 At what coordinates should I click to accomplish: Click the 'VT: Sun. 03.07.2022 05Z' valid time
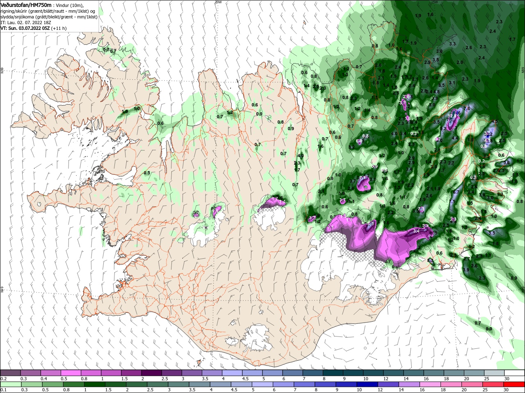(25, 29)
